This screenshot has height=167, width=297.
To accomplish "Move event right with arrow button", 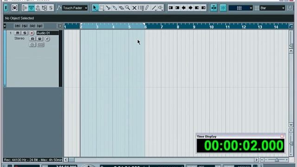I will coord(190,8).
